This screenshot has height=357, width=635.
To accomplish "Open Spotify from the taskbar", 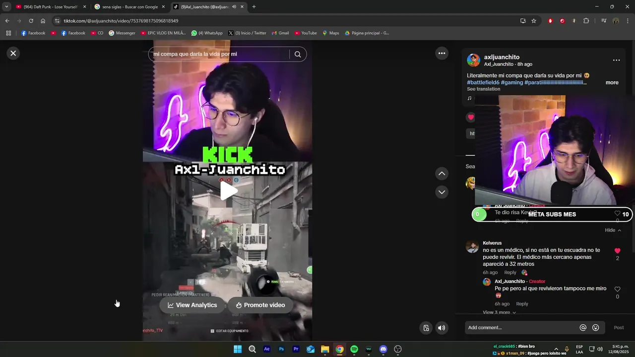I will pyautogui.click(x=354, y=349).
